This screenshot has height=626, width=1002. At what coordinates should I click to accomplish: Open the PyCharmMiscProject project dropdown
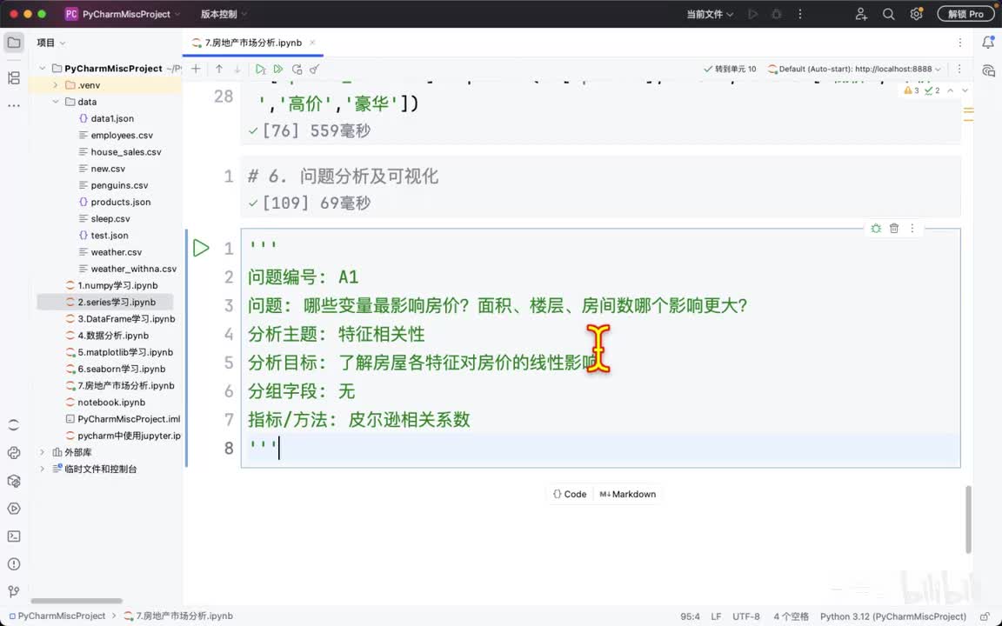(124, 14)
